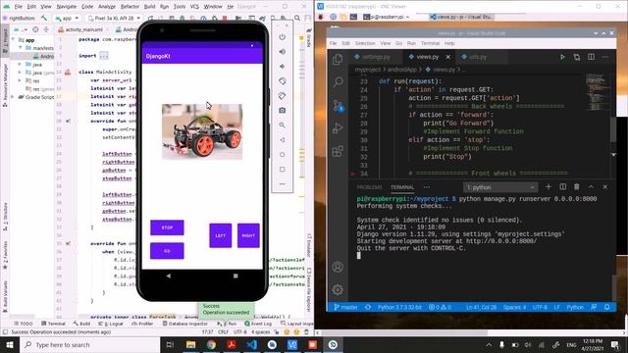This screenshot has height=353, width=628.
Task: Collapse the app node in project tree
Action: coord(14,40)
